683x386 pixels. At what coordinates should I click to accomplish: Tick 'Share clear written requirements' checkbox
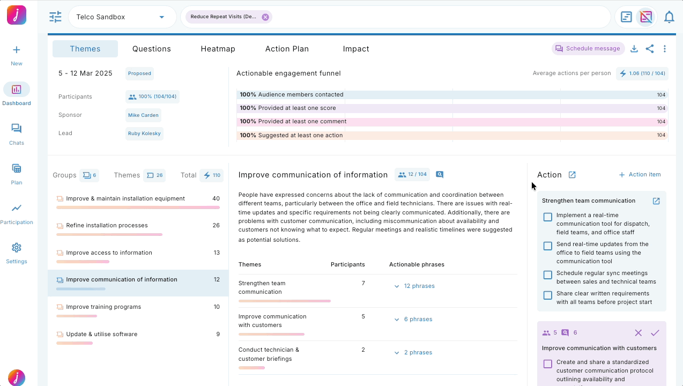[547, 295]
